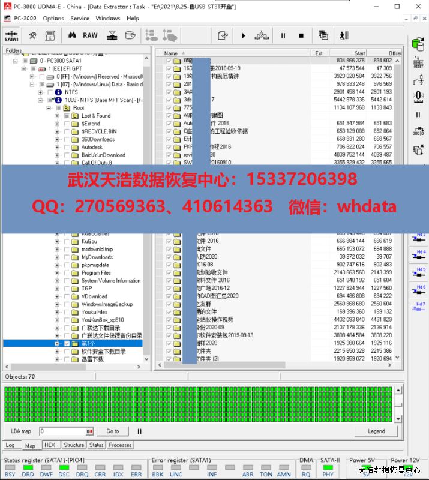Click the SATA1 port icon in toolbar
This screenshot has height=480, width=429.
(11, 35)
